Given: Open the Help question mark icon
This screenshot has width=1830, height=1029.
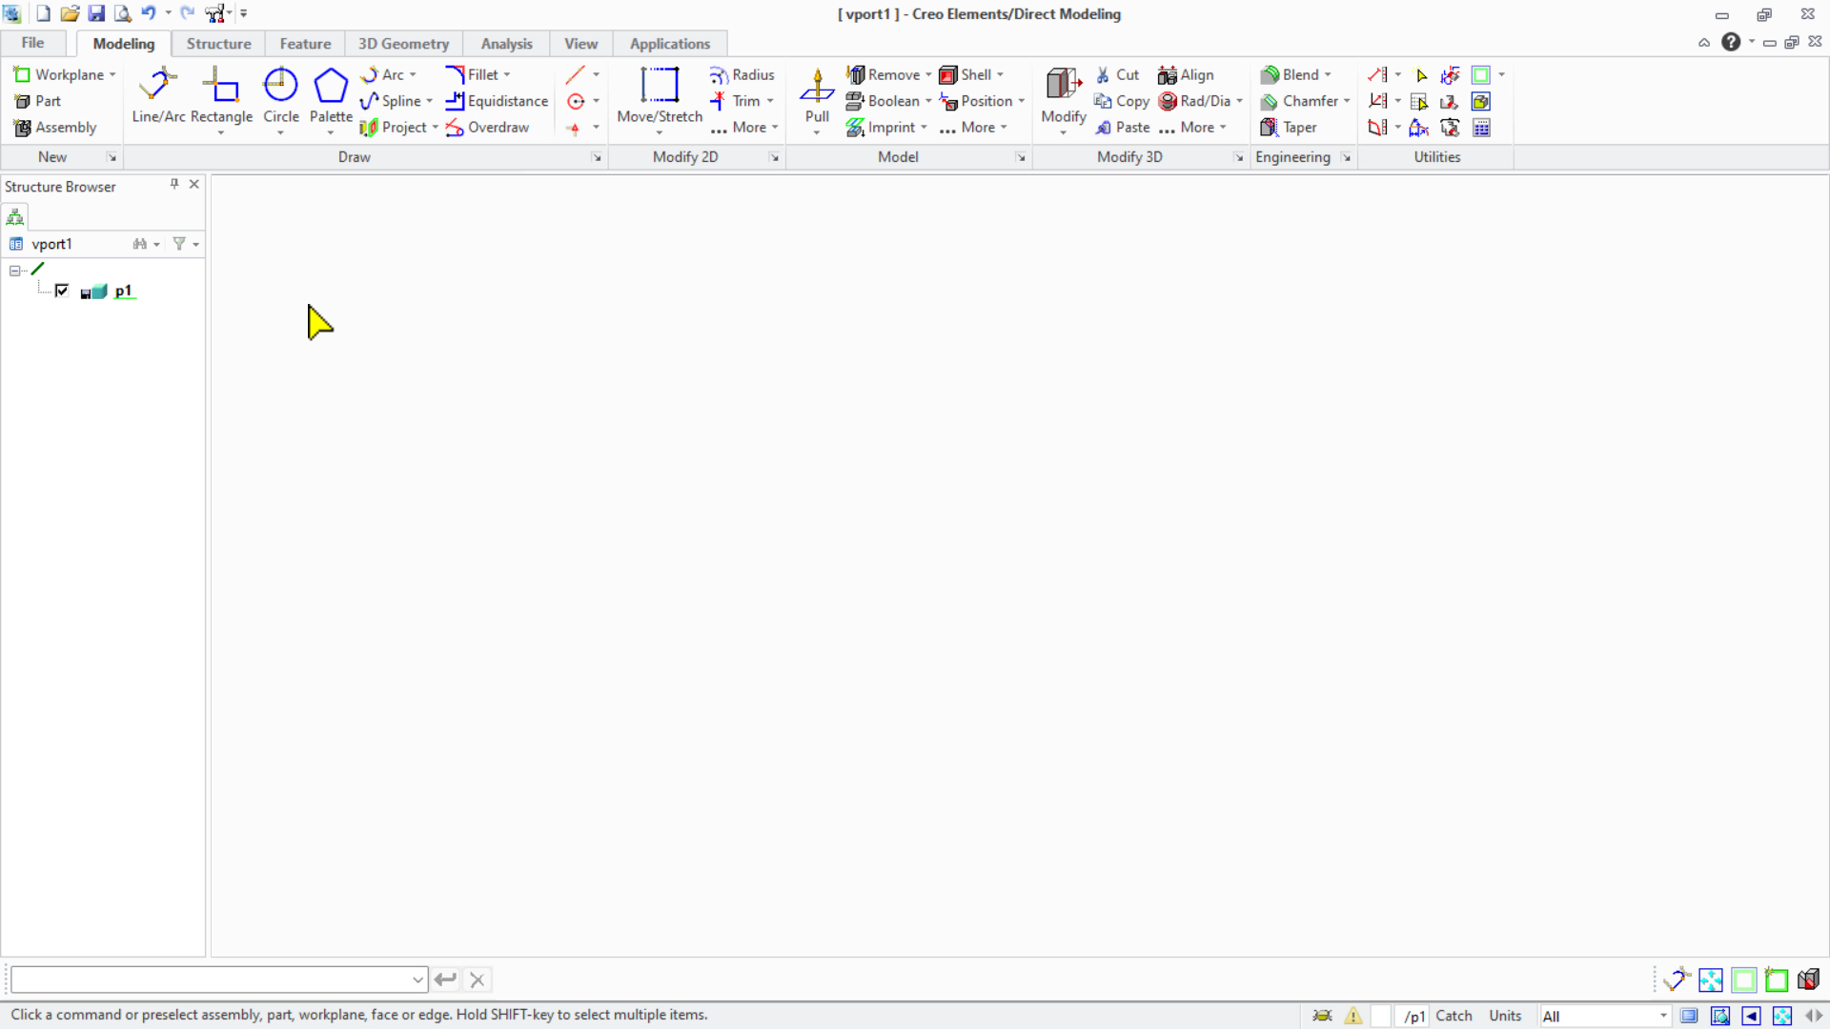Looking at the screenshot, I should click(1731, 42).
